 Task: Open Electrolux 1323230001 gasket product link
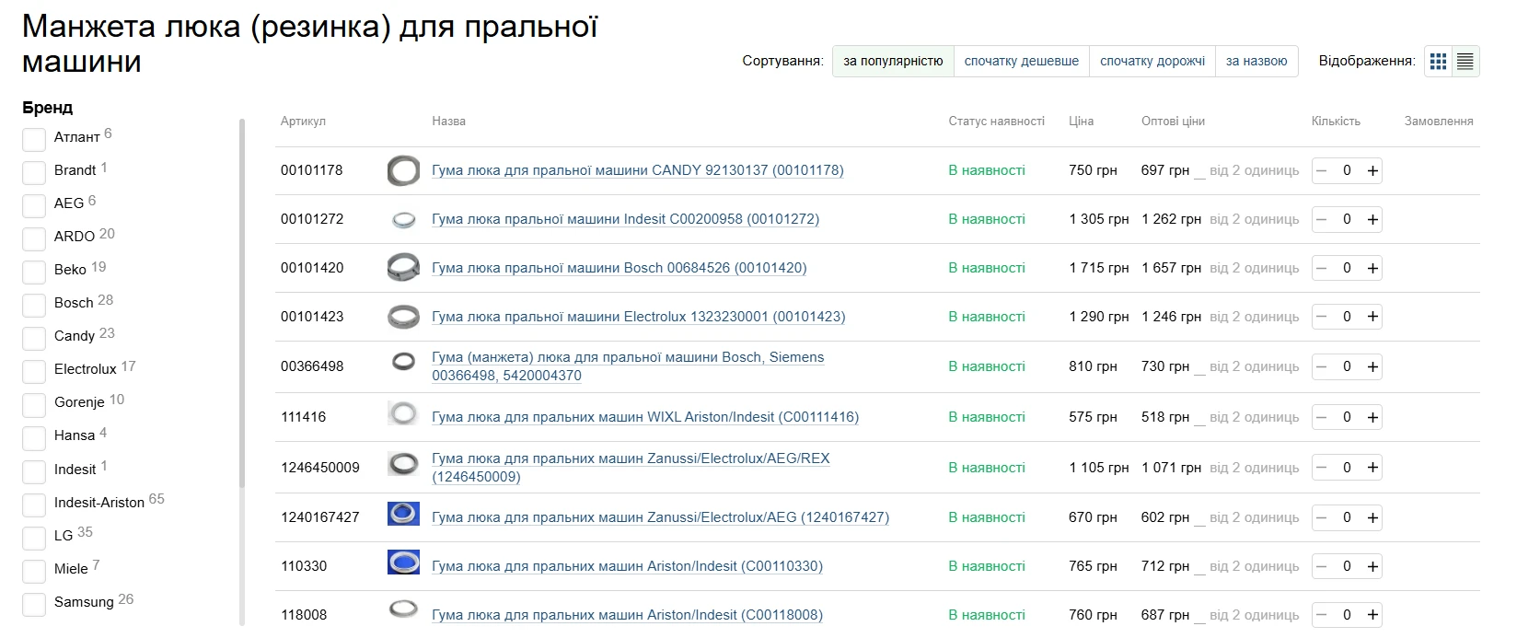click(x=639, y=317)
